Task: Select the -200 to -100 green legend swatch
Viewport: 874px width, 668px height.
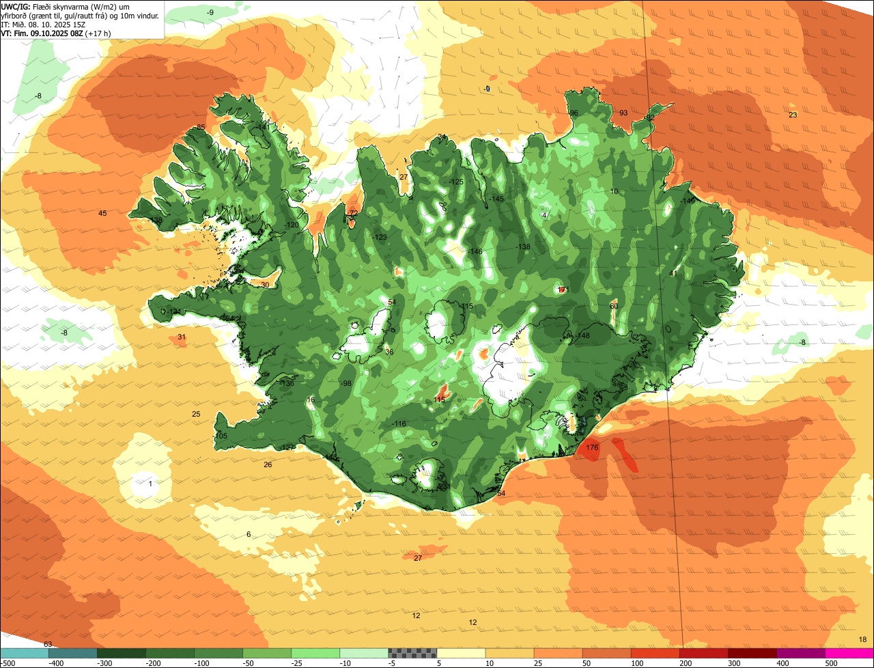Action: click(170, 653)
